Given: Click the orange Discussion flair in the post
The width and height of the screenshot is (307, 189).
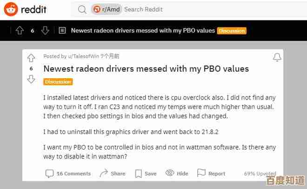Looking at the screenshot, I should [x=58, y=82].
